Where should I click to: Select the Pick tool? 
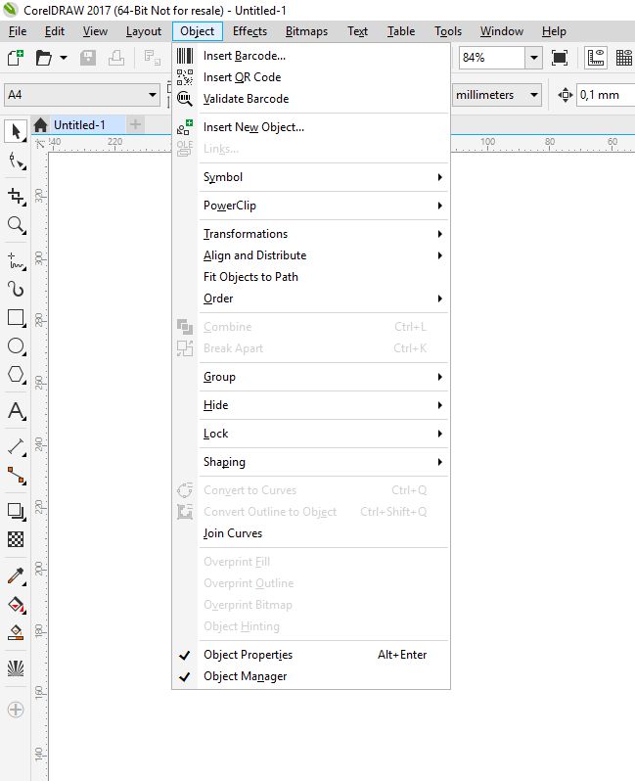(16, 131)
